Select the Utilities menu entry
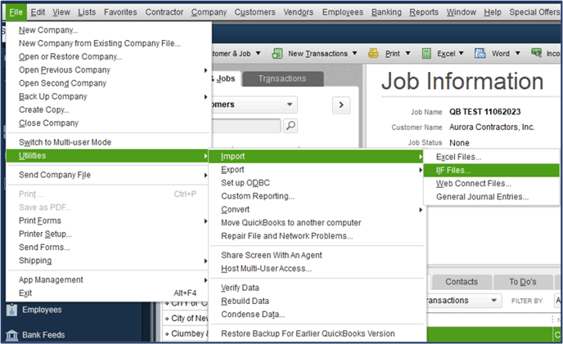 [x=107, y=156]
